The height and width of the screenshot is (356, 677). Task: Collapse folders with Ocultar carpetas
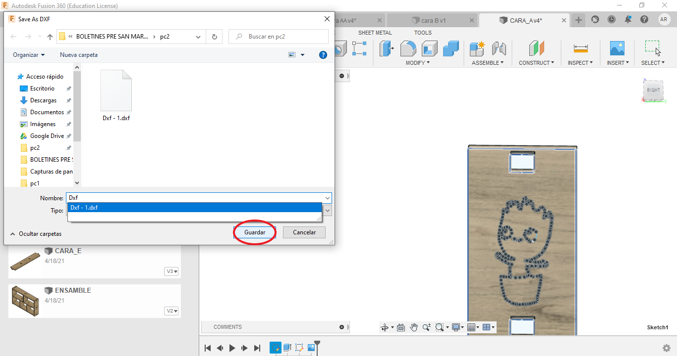(36, 233)
